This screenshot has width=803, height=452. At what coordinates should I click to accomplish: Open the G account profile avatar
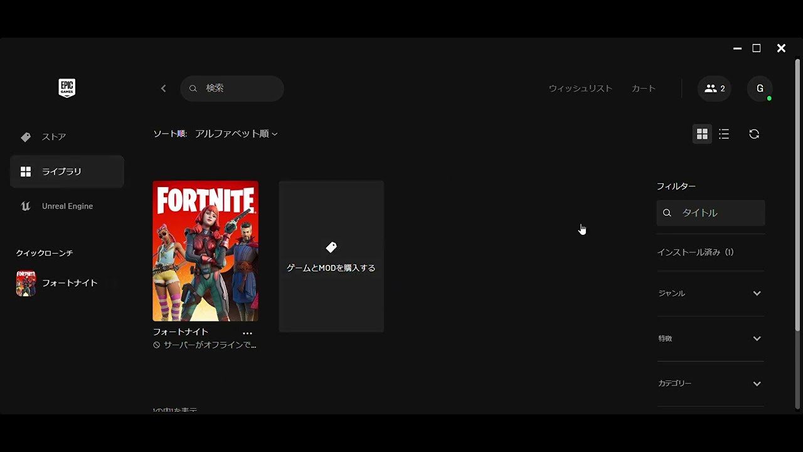click(760, 89)
